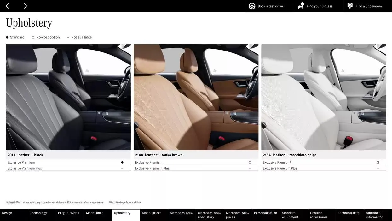Open Find a Showroom link
This screenshot has height=221, width=392.
point(367,6)
